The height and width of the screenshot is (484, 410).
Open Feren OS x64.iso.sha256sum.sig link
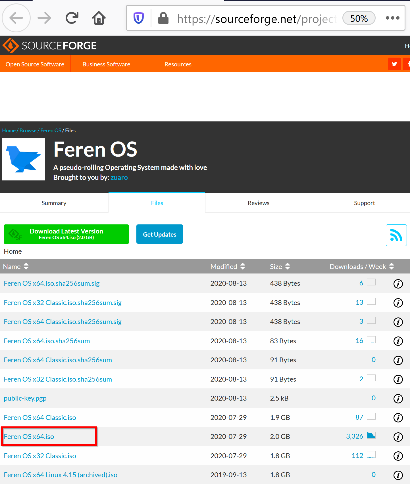pos(52,283)
